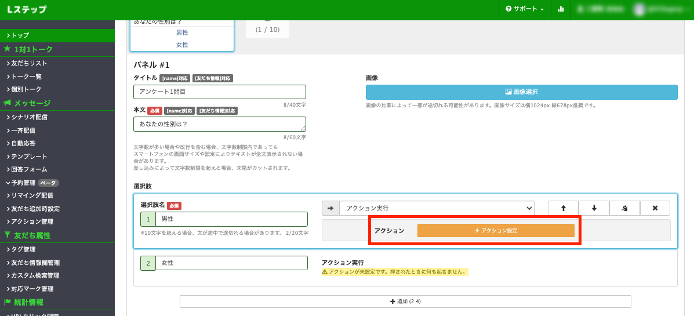Click the 追加 button to add option
This screenshot has height=316, width=694.
(405, 302)
